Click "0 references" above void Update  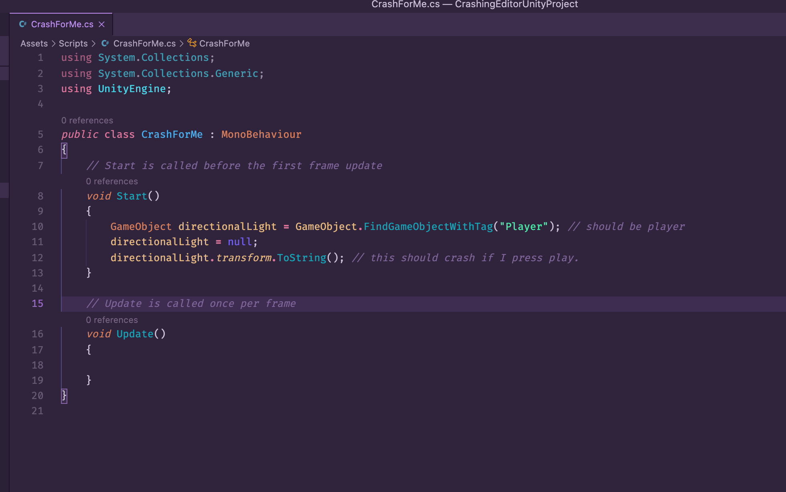point(112,320)
